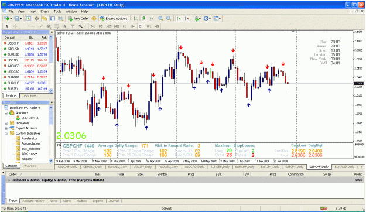The image size is (366, 212).
Task: Toggle chart auto scroll icon
Action: [x=179, y=18]
